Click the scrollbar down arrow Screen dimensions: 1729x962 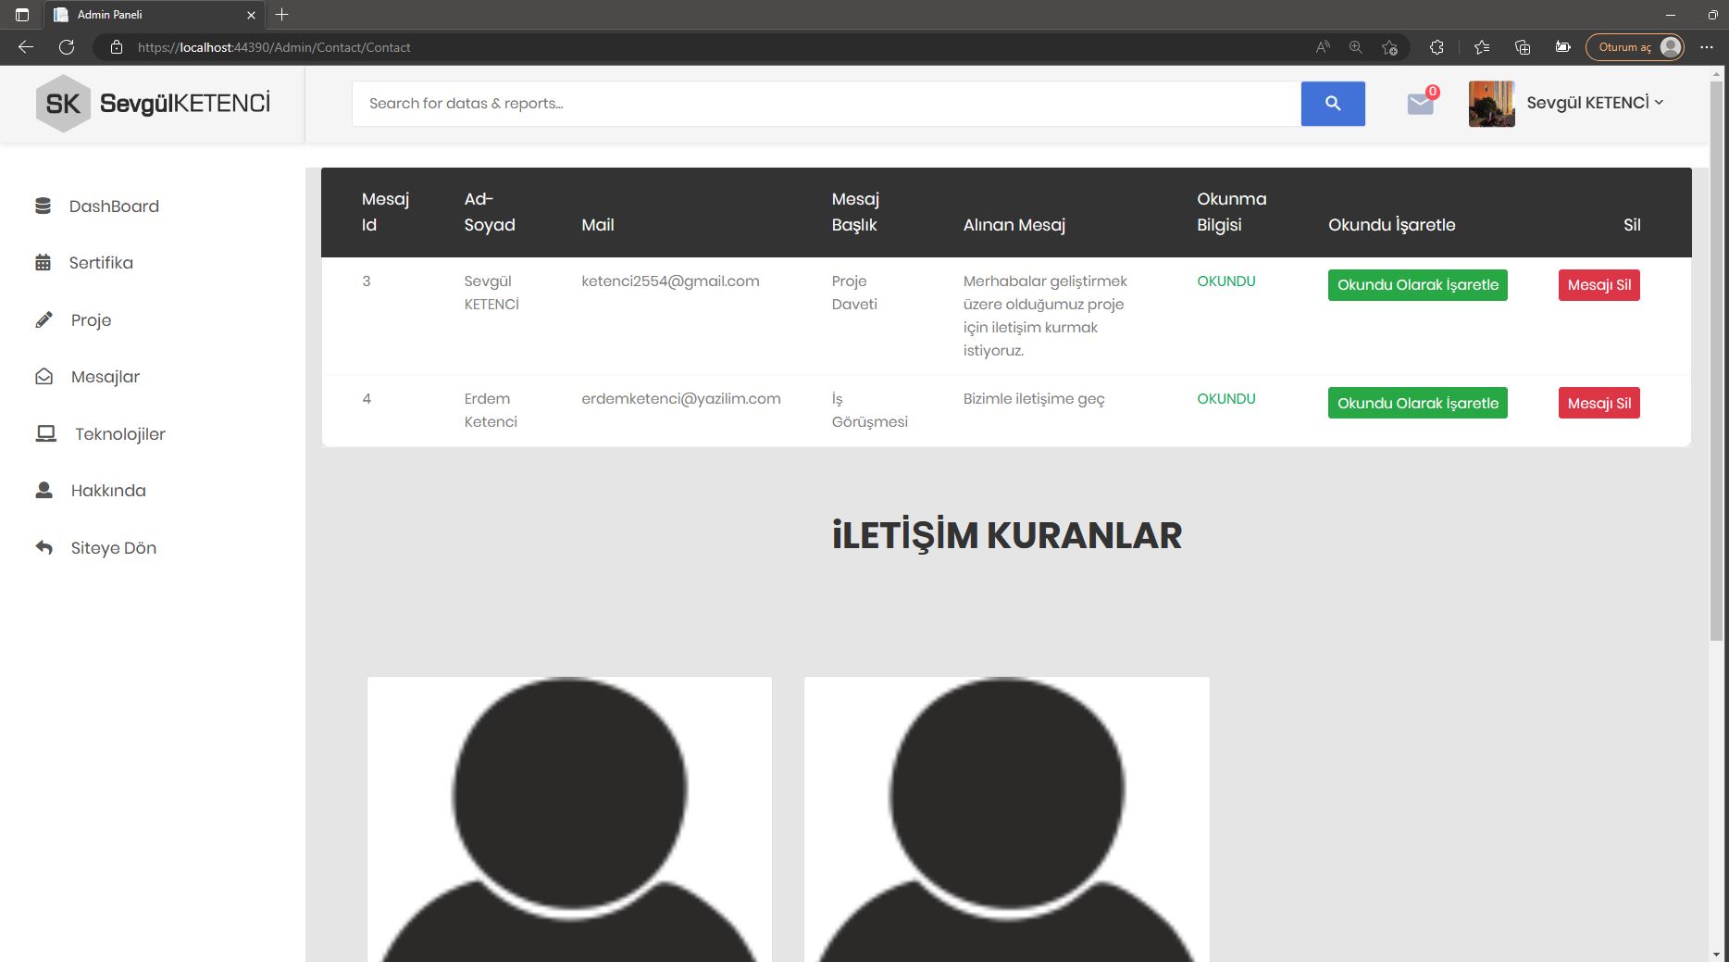pyautogui.click(x=1717, y=954)
